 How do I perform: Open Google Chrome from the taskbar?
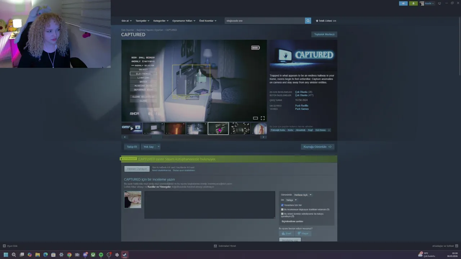pos(69,255)
